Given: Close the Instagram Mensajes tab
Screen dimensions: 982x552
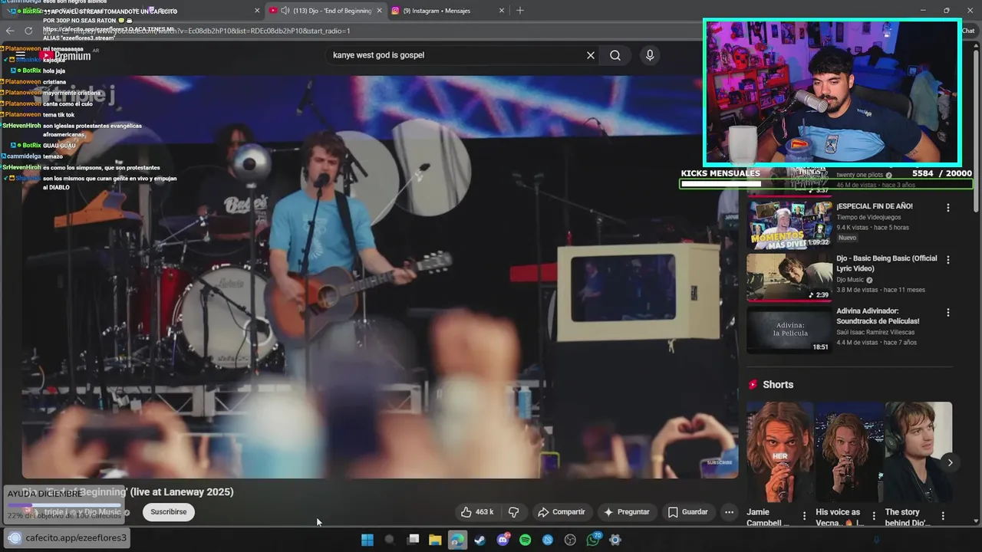Looking at the screenshot, I should pos(502,11).
